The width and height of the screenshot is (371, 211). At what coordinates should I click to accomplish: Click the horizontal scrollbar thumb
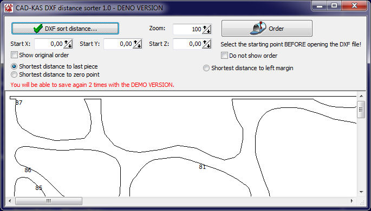49,201
